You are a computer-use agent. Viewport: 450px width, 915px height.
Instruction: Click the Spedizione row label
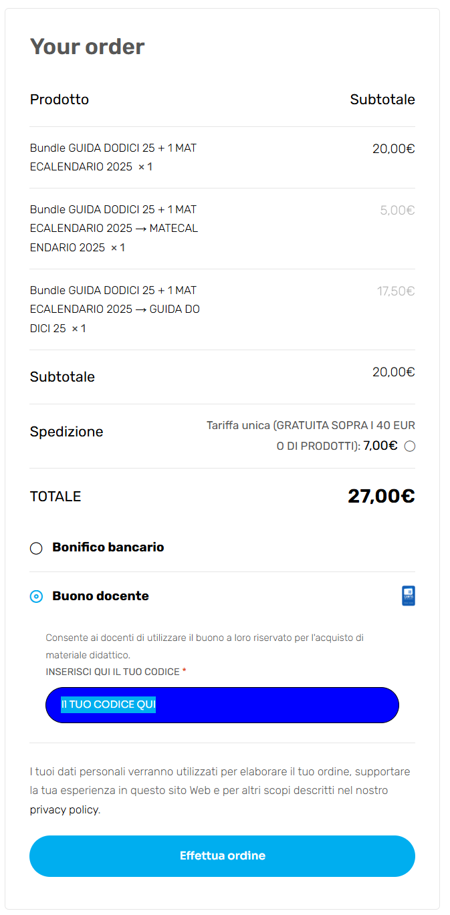66,432
